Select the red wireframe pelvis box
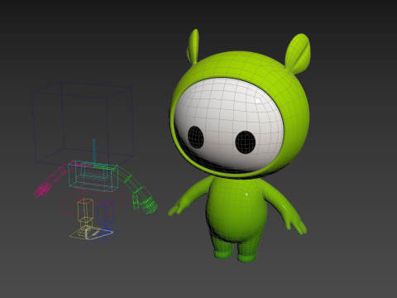397x298 pixels. pos(93,204)
